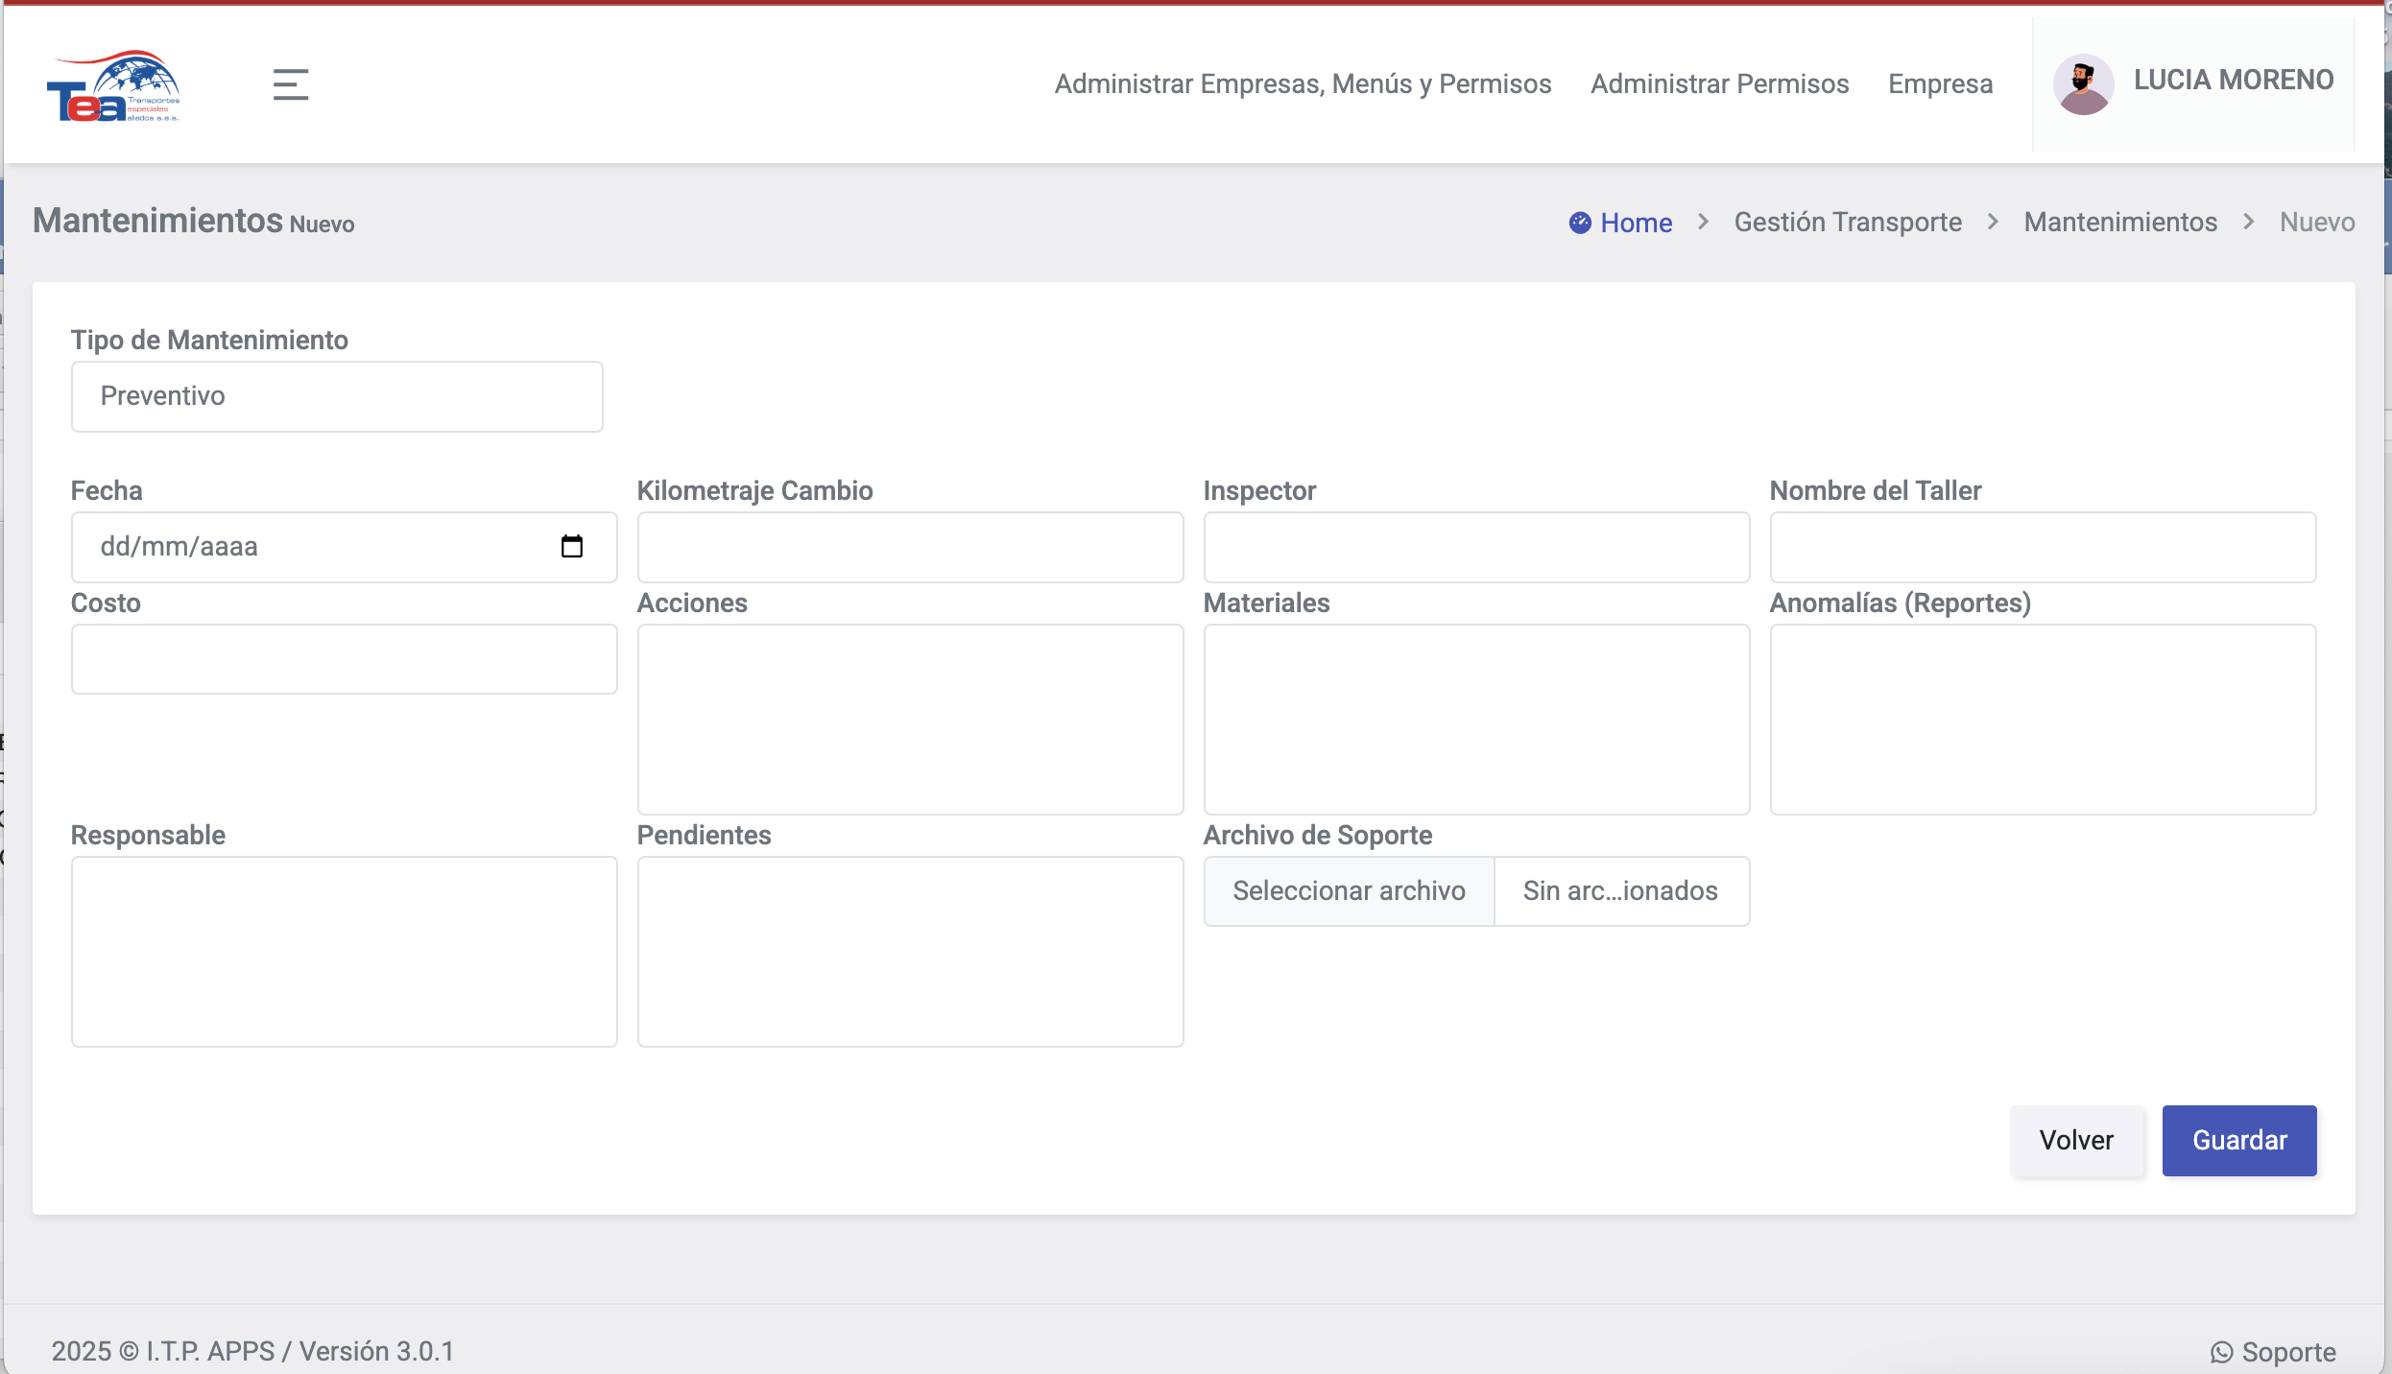This screenshot has width=2392, height=1374.
Task: Click the Anomalías (Reportes) text area
Action: tap(2043, 720)
